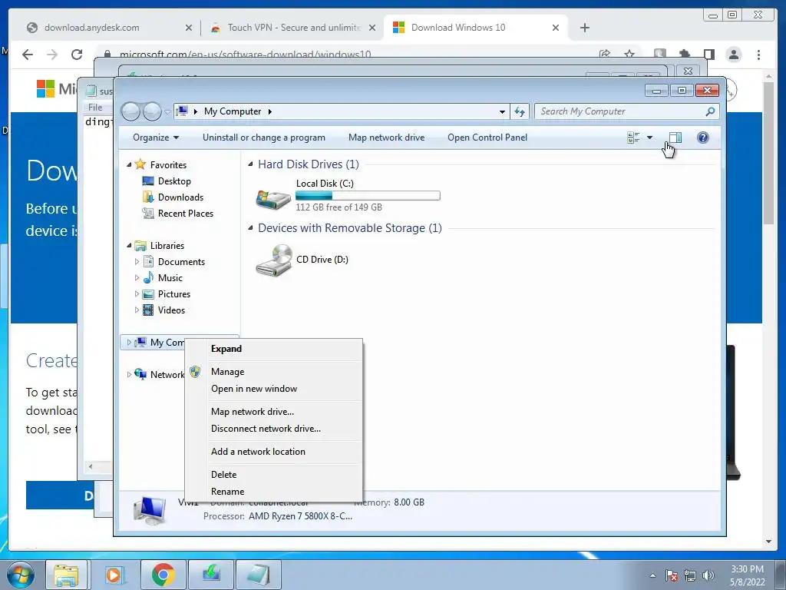Select the Network icon in tree
The width and height of the screenshot is (786, 590).
(x=141, y=374)
